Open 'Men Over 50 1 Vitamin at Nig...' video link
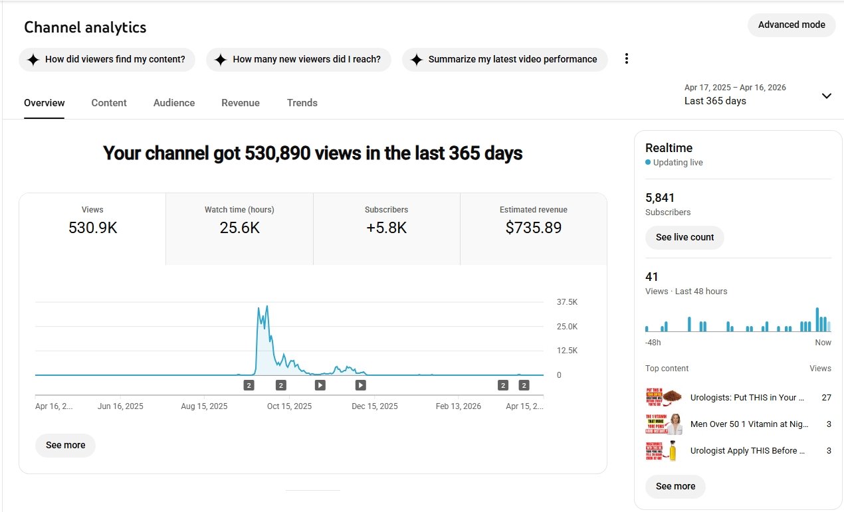 tap(748, 424)
